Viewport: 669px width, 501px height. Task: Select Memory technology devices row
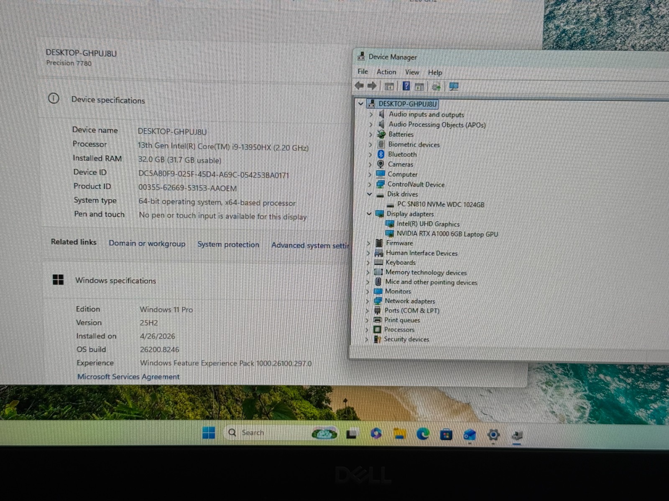coord(426,272)
